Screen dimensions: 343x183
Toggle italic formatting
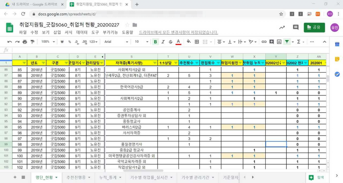pos(163,42)
